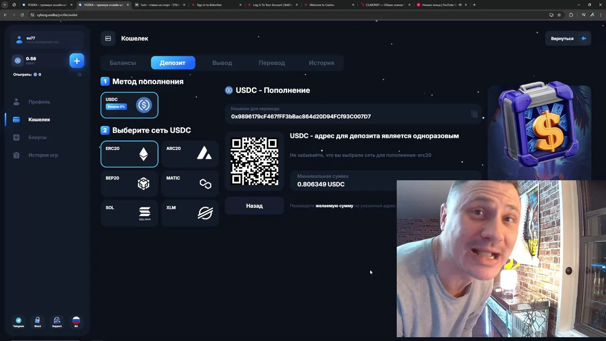The width and height of the screenshot is (606, 341).
Task: Click the Вернуться back button
Action: click(x=568, y=38)
